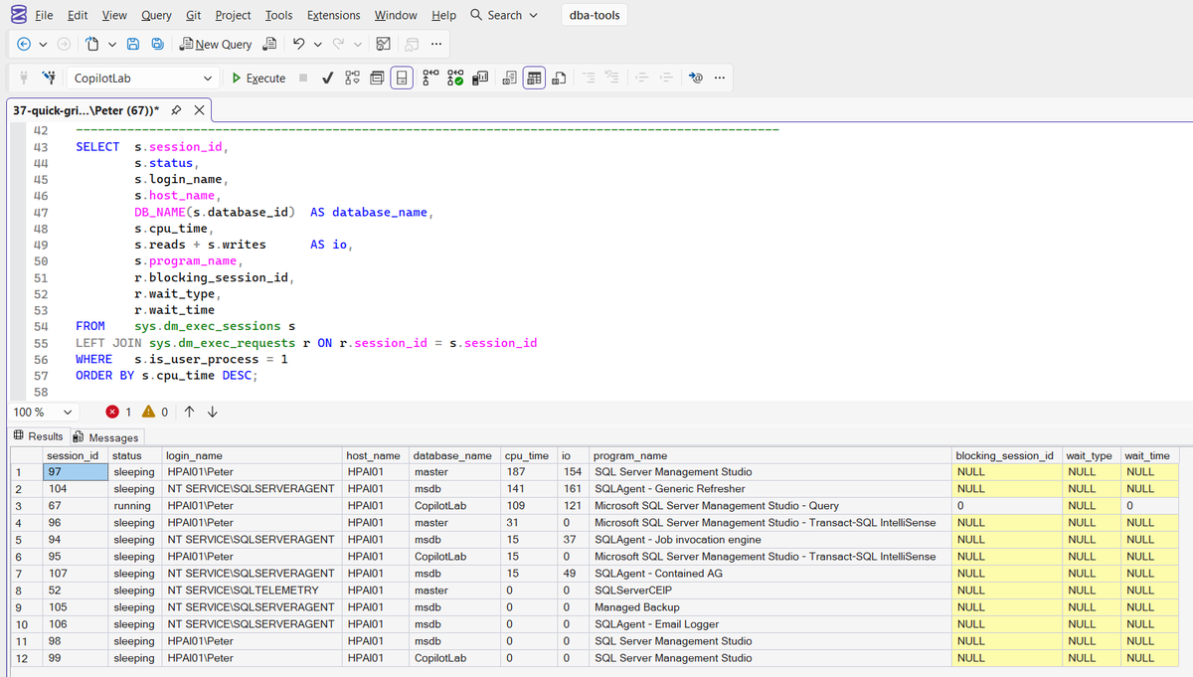The image size is (1193, 677).
Task: Toggle Include Actual Execution Plan
Action: pyautogui.click(x=430, y=78)
